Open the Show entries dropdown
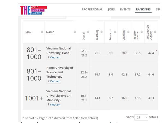The width and height of the screenshot is (166, 123). (x=141, y=117)
